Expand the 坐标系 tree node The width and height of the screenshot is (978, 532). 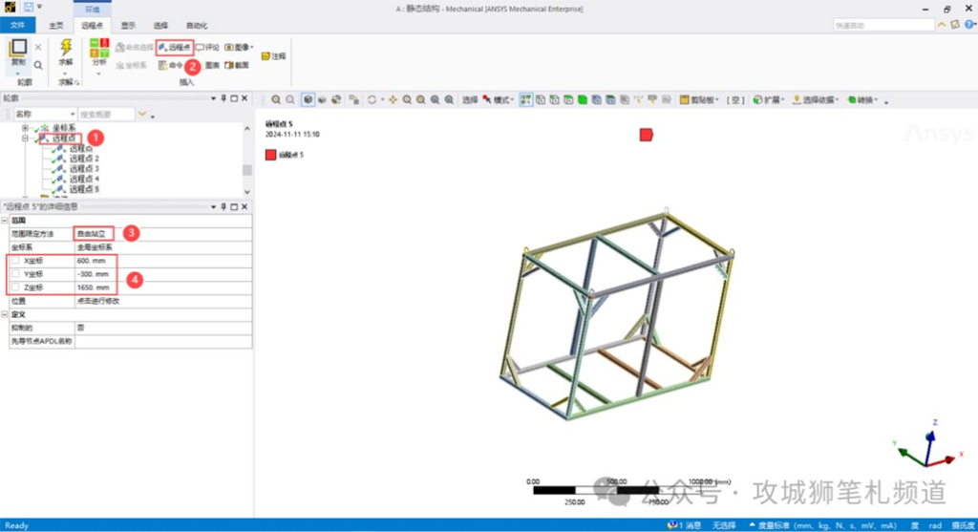pos(26,128)
